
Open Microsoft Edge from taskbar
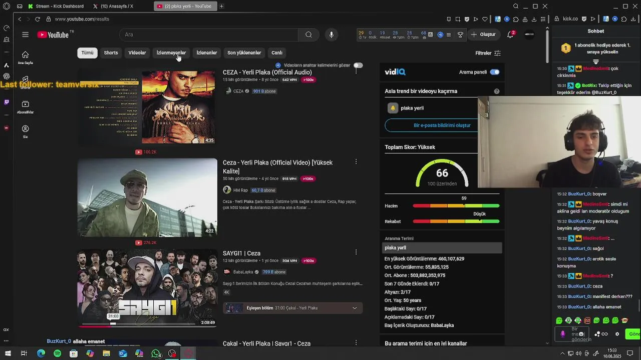(x=41, y=353)
